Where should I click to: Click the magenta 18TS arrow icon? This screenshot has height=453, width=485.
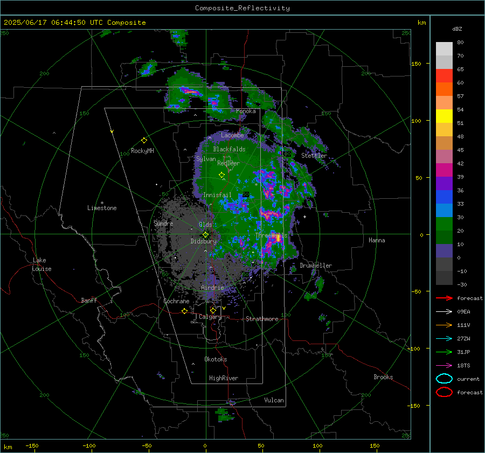(444, 366)
